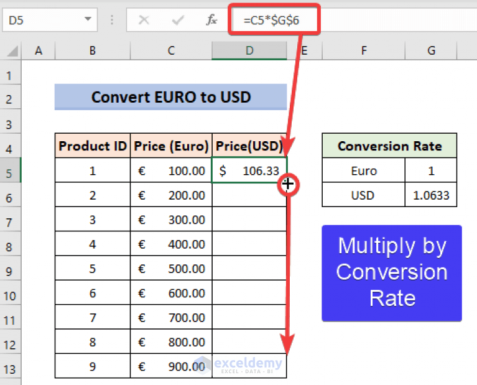Click the 'Multiply by Conversion Rate' blue box
This screenshot has width=477, height=385.
tap(392, 273)
